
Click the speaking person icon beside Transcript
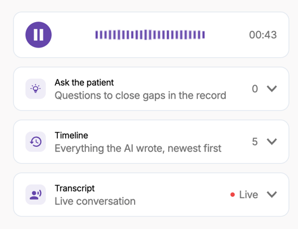tap(36, 195)
